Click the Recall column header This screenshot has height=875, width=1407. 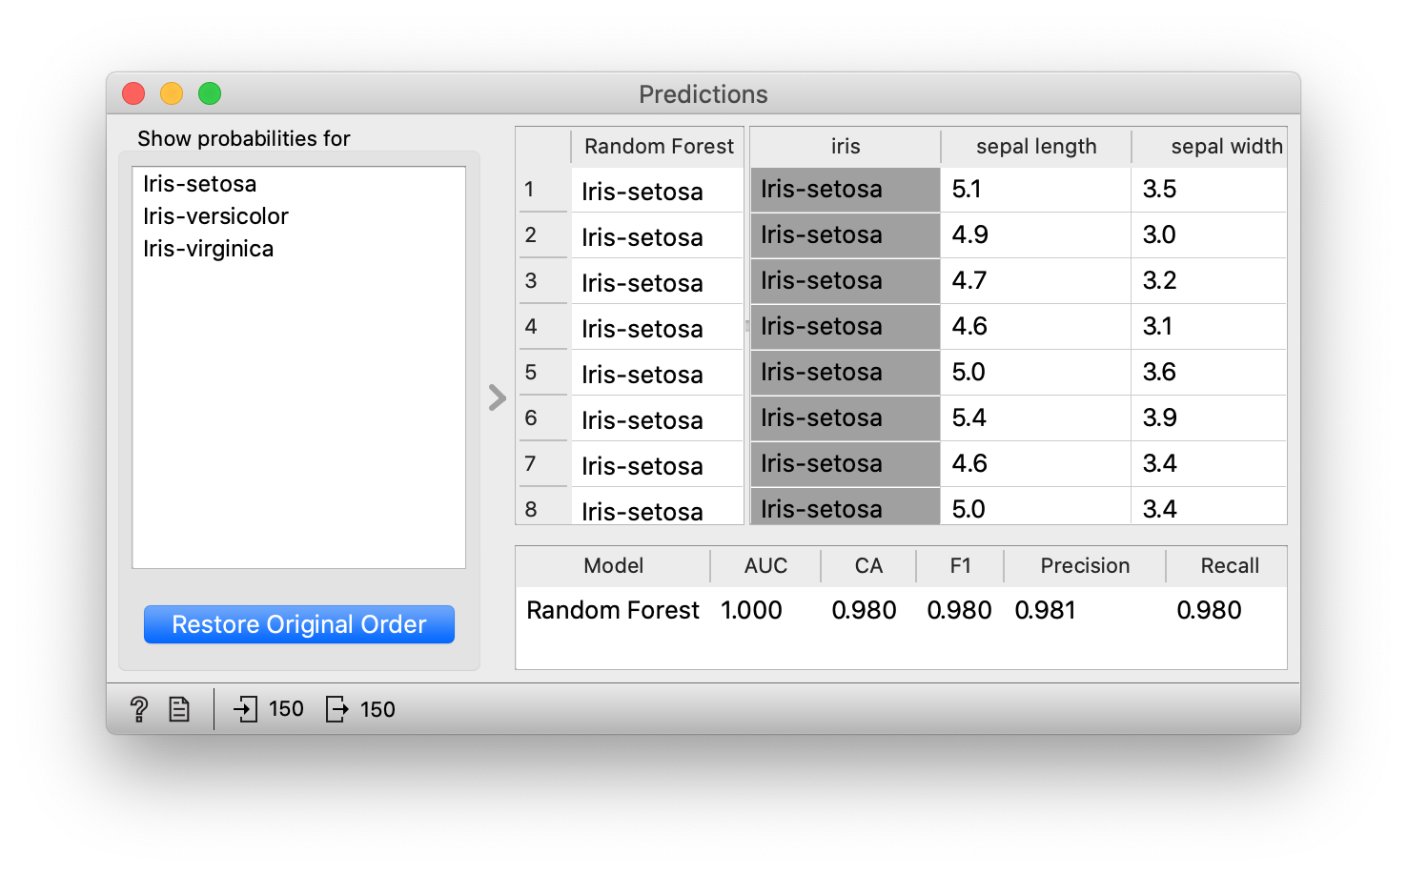[x=1227, y=566]
